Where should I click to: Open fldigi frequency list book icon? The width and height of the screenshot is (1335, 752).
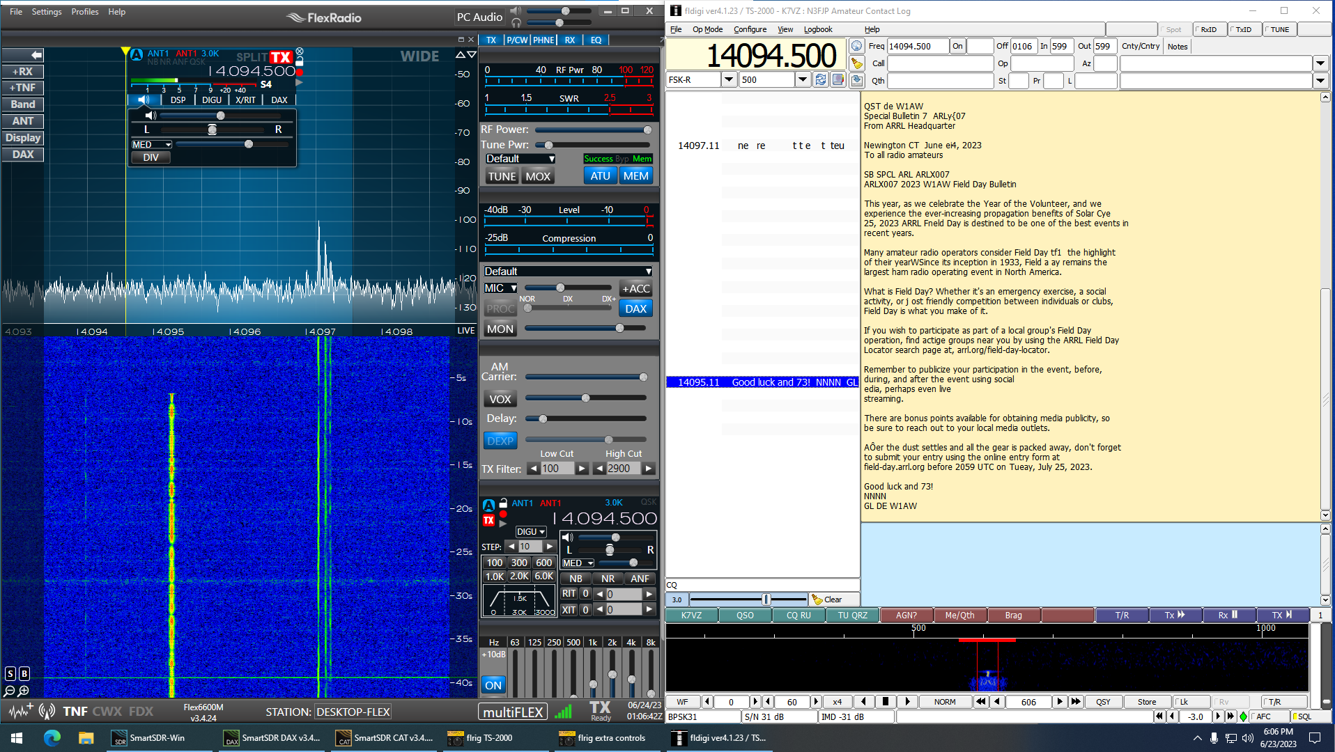838,79
